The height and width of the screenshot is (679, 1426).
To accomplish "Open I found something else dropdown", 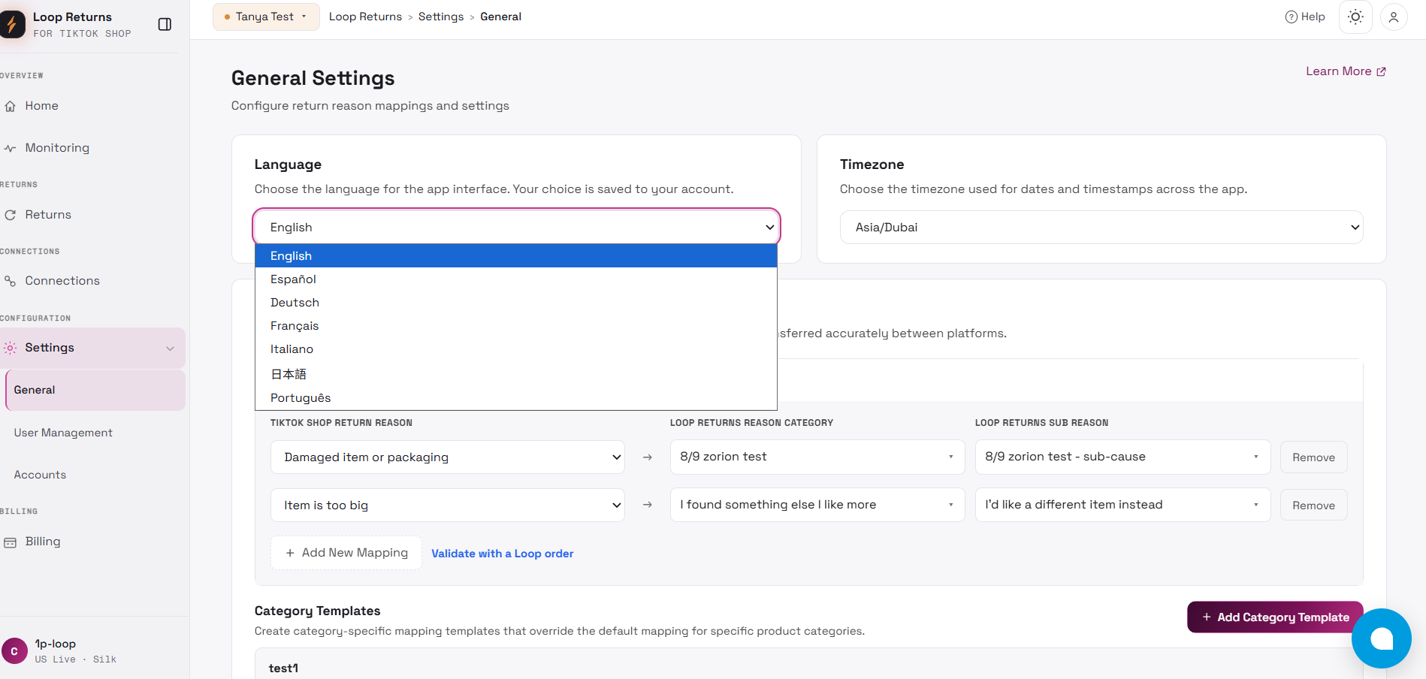I will coord(817,505).
